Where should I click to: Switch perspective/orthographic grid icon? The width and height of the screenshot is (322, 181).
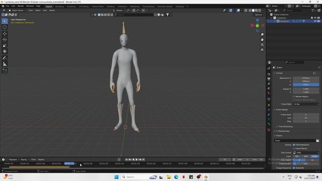(262, 50)
